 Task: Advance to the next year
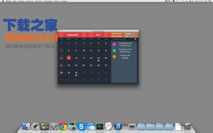click(106, 35)
